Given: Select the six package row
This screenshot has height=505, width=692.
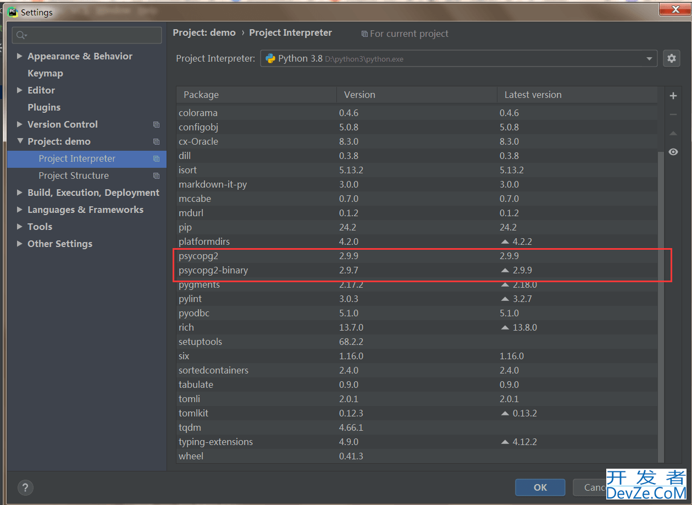Looking at the screenshot, I should [417, 356].
